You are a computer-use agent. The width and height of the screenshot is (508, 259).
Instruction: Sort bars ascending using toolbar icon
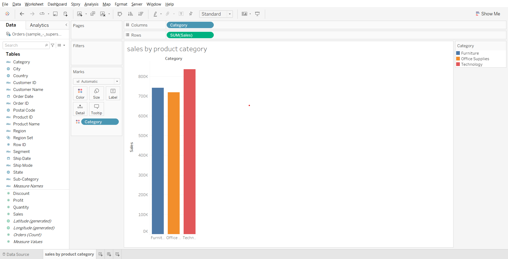tap(130, 14)
